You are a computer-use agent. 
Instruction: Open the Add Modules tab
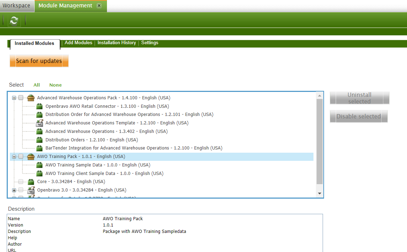click(78, 43)
